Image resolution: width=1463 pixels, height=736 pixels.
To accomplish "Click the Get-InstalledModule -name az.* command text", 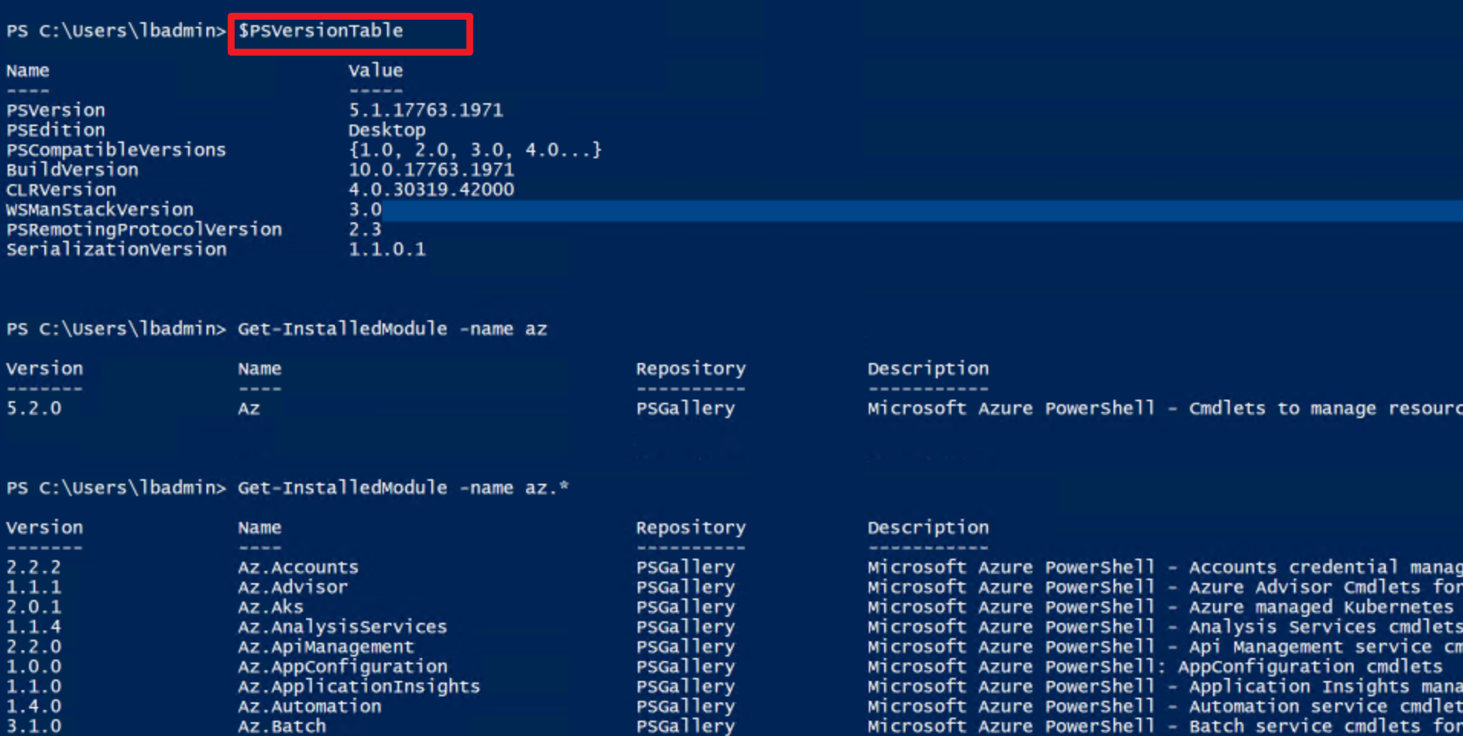I will click(402, 488).
